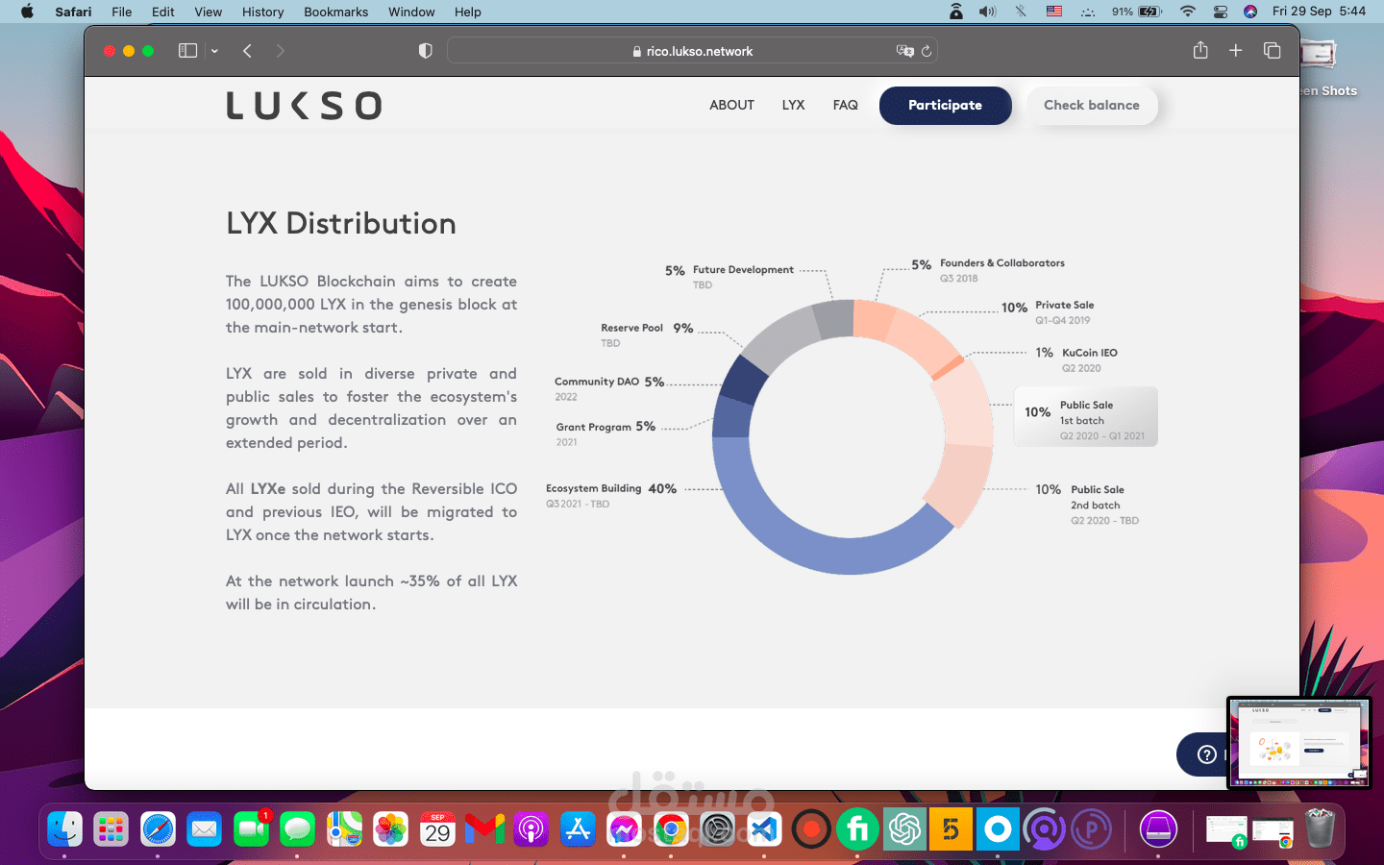Open the ABOUT navigation link
Image resolution: width=1384 pixels, height=865 pixels.
pos(731,105)
